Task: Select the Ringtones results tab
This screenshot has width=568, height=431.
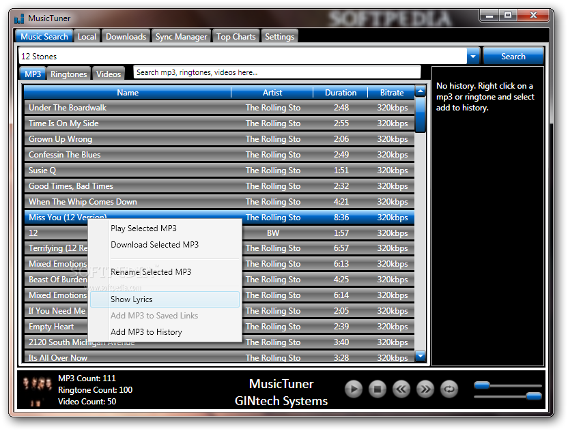Action: pyautogui.click(x=68, y=74)
